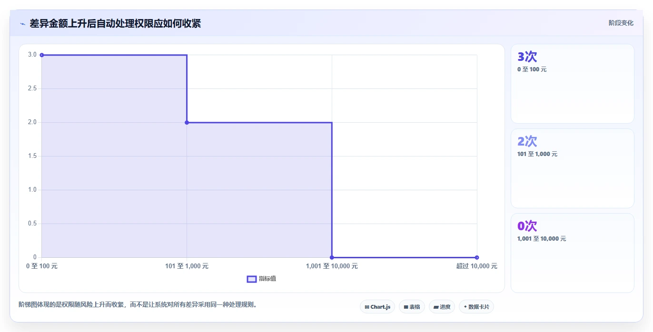The image size is (653, 332).
Task: Open the 3次 data card
Action: click(572, 84)
